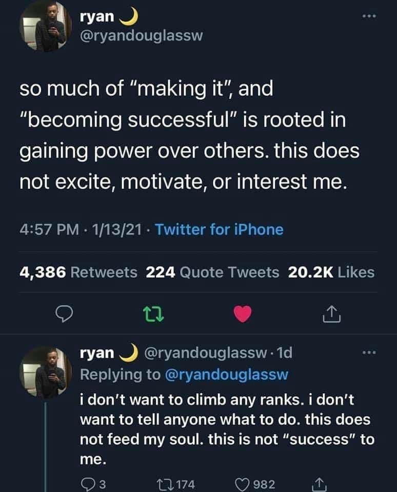Screen dimensions: 397x492
Task: Click the 4:57 PM timestamp
Action: tap(49, 229)
